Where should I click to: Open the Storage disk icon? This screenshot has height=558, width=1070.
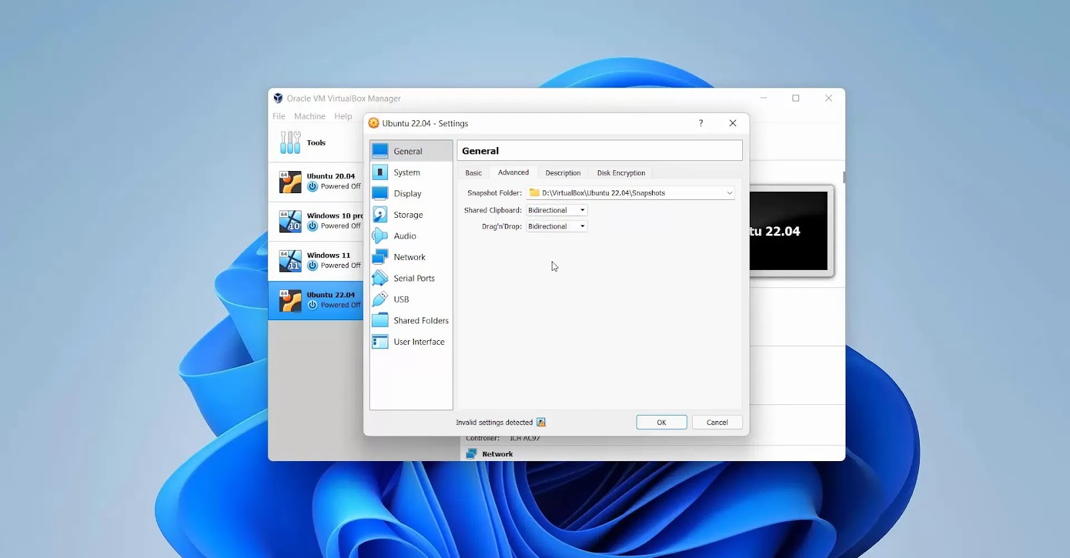(380, 215)
